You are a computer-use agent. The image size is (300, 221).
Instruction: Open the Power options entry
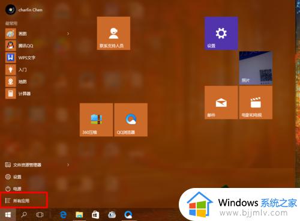tap(13, 189)
